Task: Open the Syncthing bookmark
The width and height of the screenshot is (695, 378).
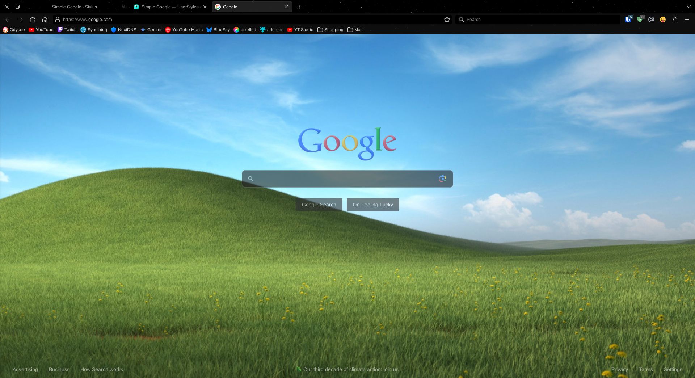Action: click(94, 30)
